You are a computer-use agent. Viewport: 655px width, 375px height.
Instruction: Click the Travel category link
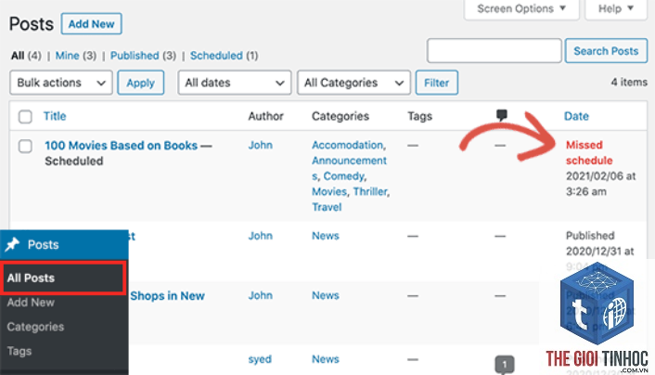(327, 207)
